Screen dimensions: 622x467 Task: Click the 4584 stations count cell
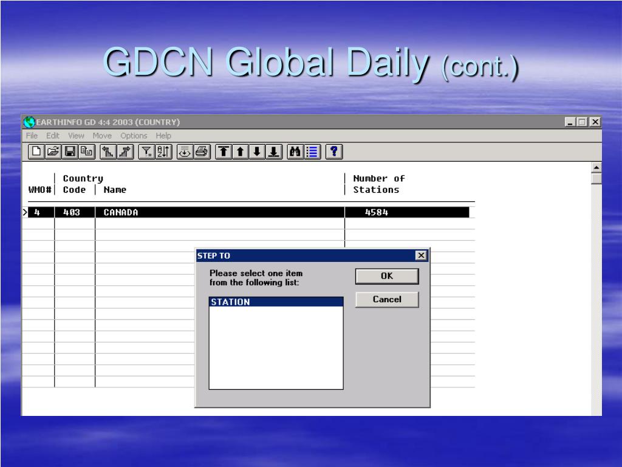407,212
